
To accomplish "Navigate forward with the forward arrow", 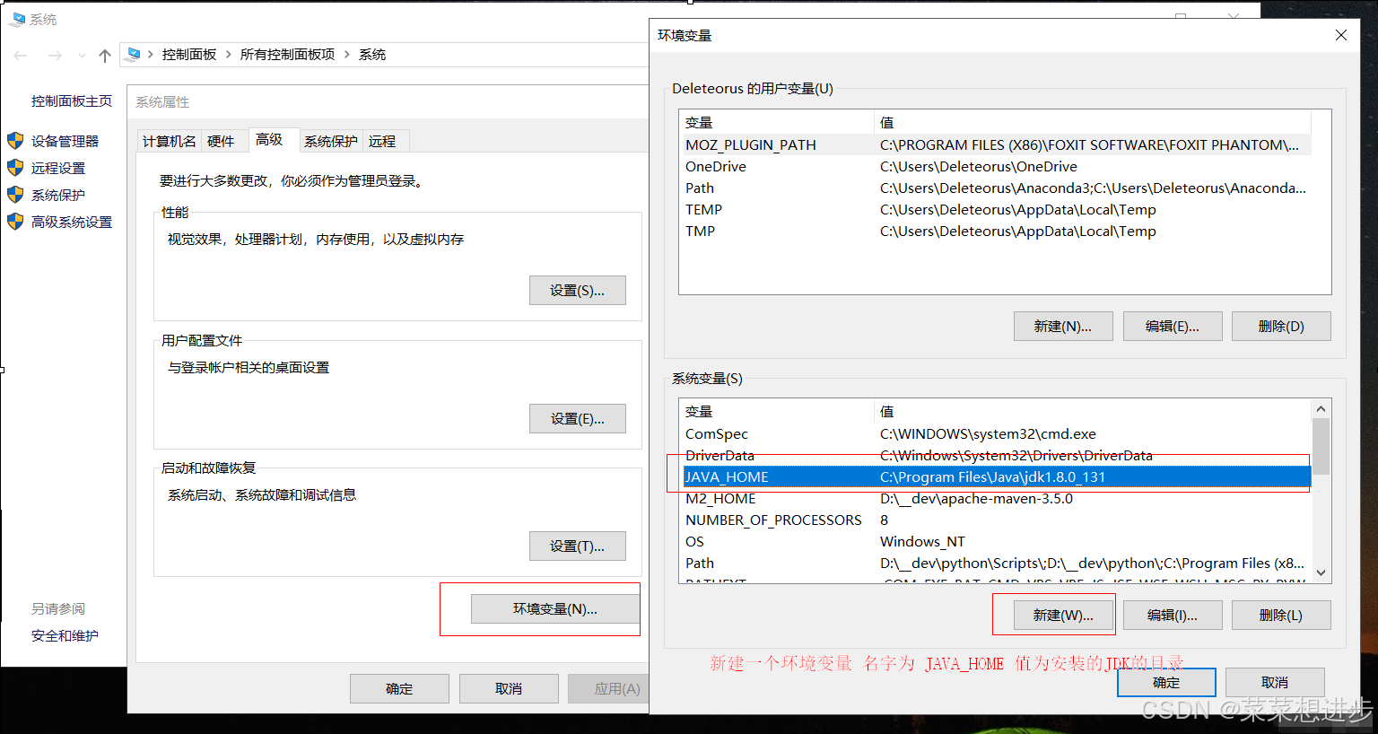I will (x=55, y=56).
